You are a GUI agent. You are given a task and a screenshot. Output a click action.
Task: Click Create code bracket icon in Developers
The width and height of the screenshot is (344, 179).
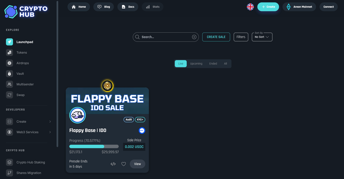click(x=10, y=121)
